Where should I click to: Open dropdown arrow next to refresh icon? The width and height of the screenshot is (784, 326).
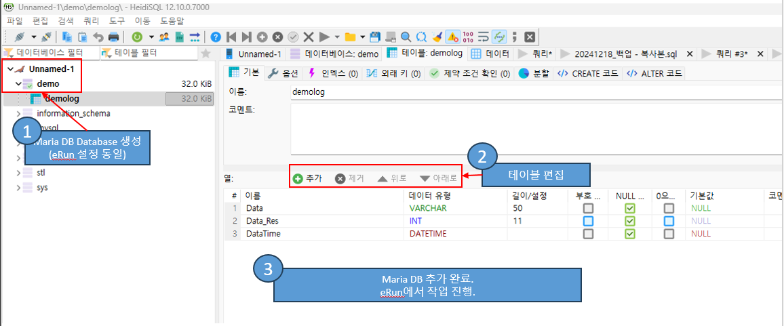click(x=151, y=37)
